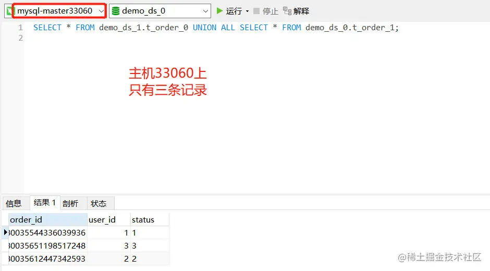Image resolution: width=490 pixels, height=271 pixels.
Task: Select the user_id cell with value 3
Action: [109, 245]
